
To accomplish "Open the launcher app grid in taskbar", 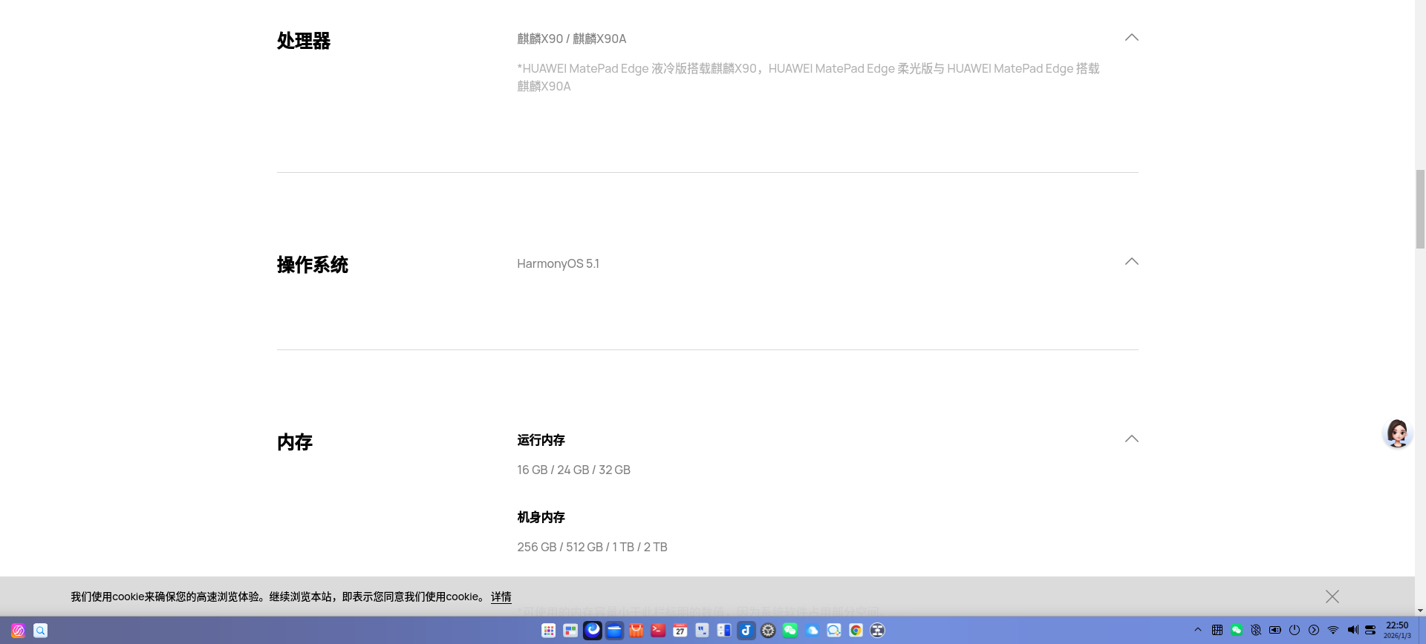I will click(x=549, y=631).
